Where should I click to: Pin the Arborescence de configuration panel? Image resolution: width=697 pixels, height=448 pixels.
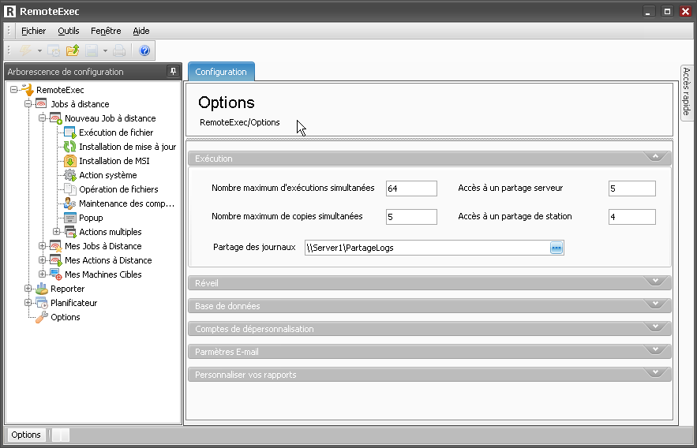[x=173, y=71]
